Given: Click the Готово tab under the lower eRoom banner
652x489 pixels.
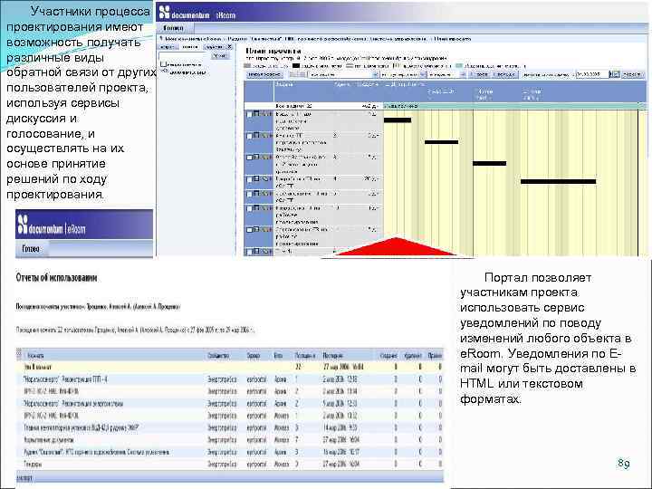Looking at the screenshot, I should [x=31, y=249].
